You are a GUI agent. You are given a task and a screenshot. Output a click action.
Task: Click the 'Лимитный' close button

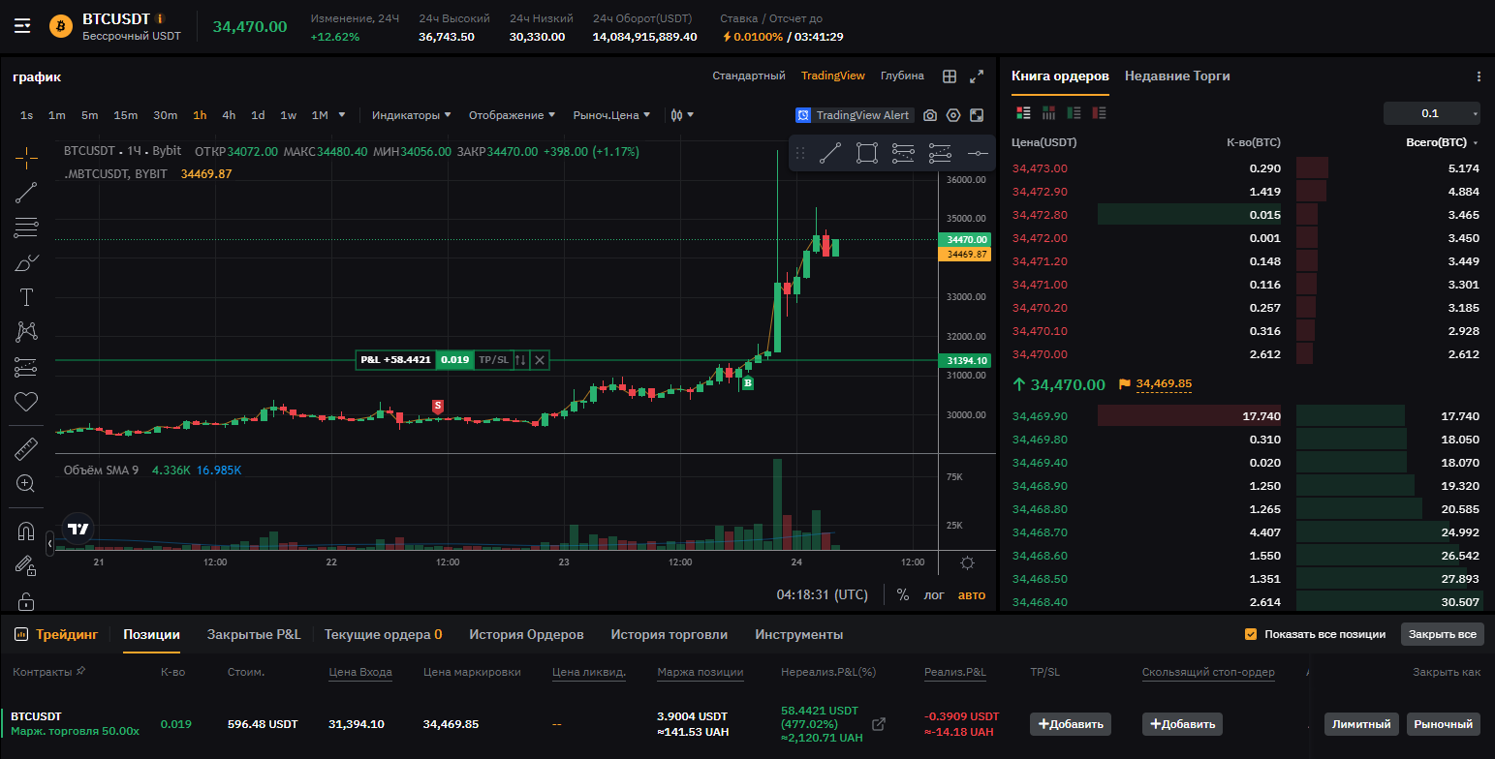coord(1361,723)
